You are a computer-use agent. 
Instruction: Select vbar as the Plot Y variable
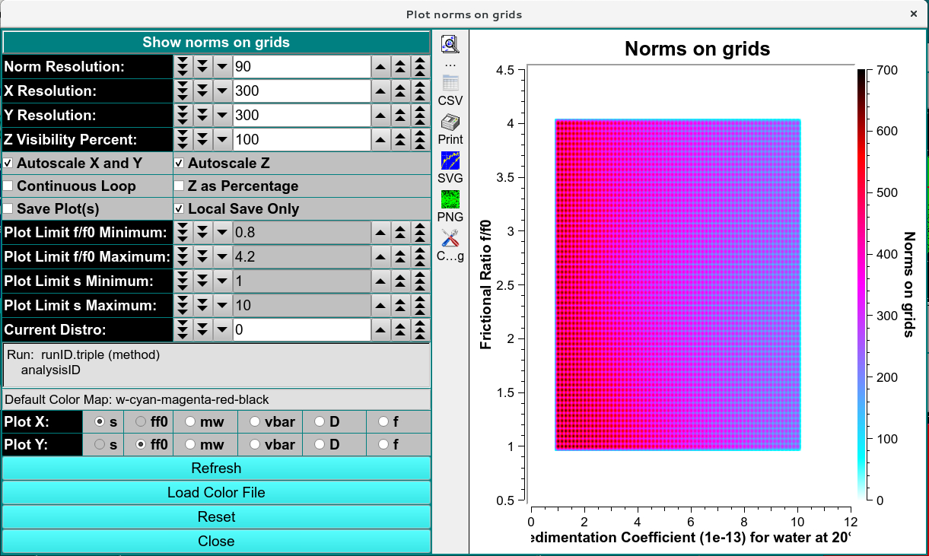pos(254,445)
